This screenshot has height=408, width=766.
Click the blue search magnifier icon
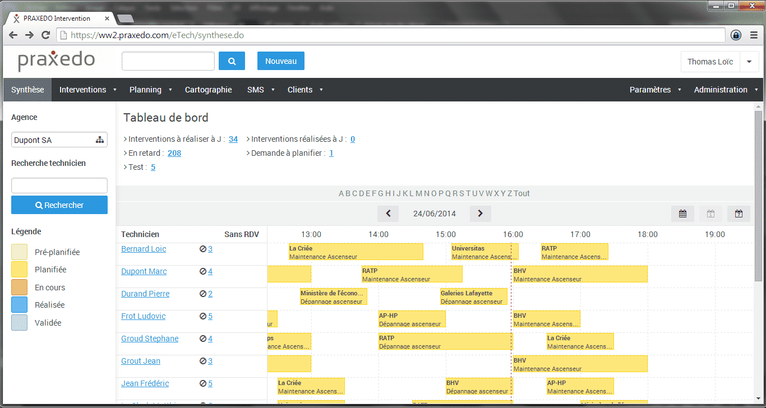[232, 61]
